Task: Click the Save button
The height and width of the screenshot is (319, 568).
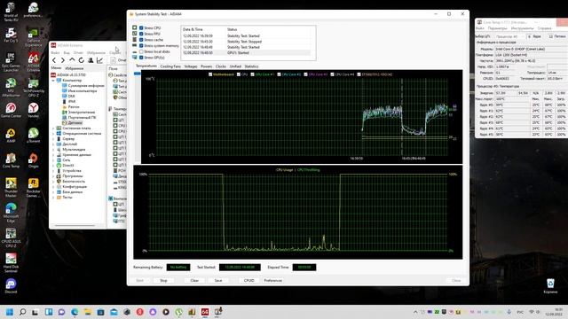Action: click(218, 281)
